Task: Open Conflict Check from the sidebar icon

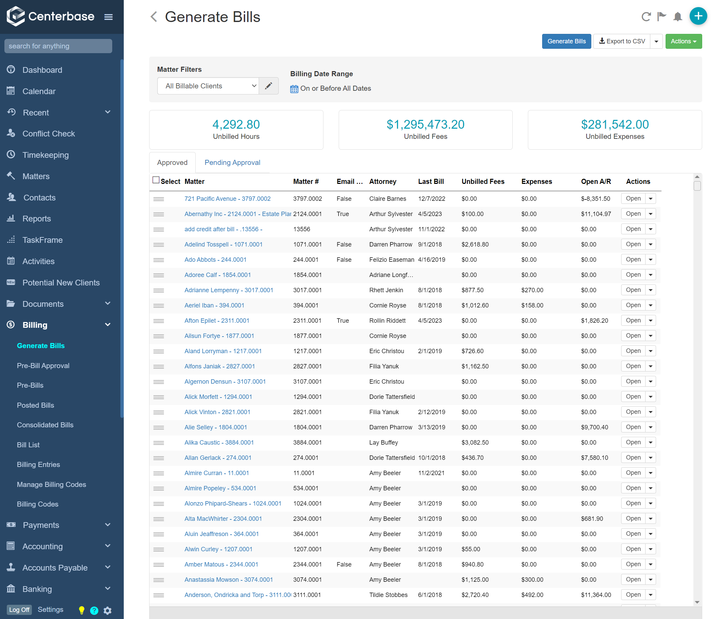Action: click(11, 134)
